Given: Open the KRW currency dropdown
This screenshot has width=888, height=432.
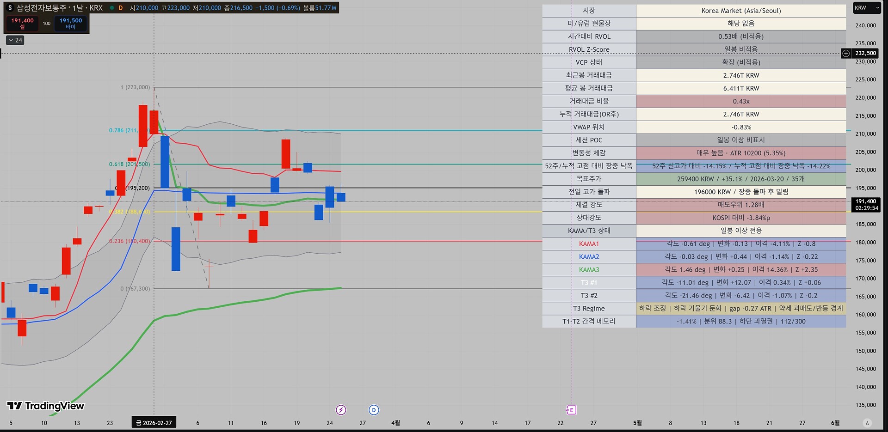Looking at the screenshot, I should (866, 8).
